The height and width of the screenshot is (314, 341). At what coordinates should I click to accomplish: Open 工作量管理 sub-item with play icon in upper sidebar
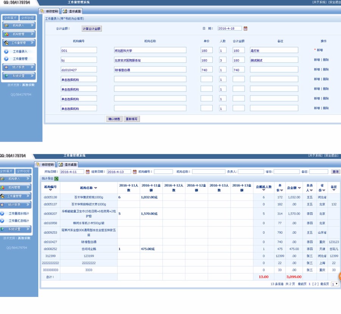(16, 59)
